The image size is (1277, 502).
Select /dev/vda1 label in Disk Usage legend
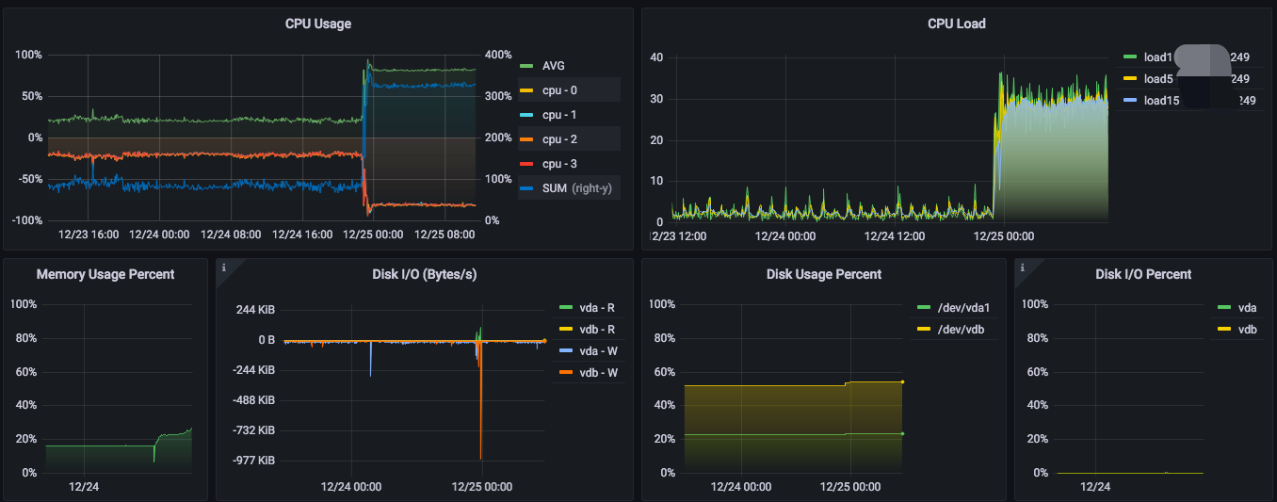tap(964, 308)
